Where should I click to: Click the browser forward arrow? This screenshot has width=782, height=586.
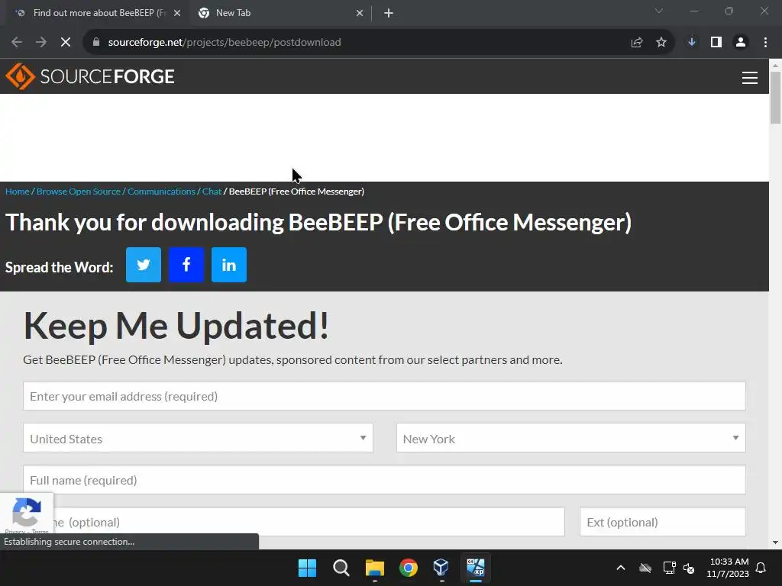click(x=41, y=43)
